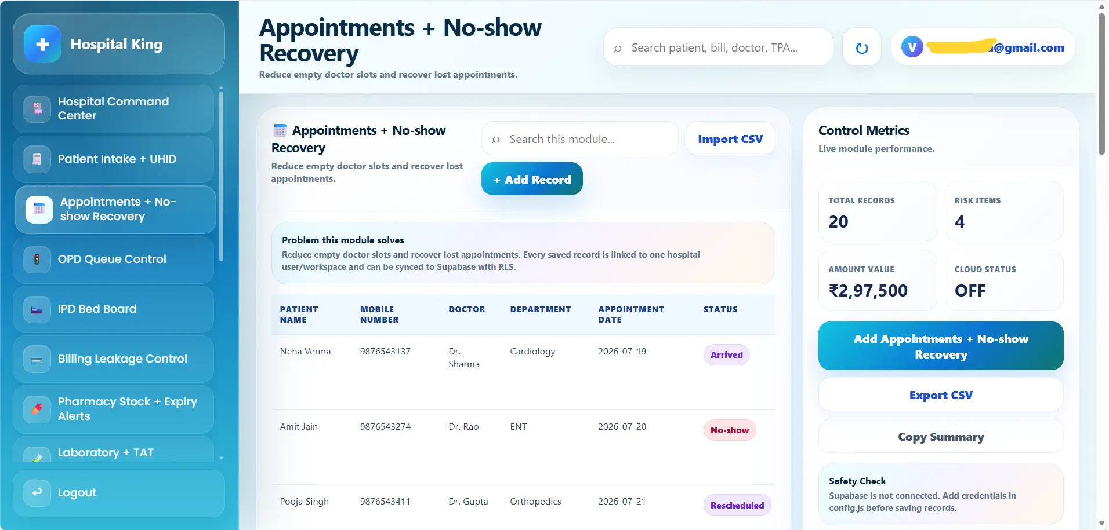The width and height of the screenshot is (1109, 530).
Task: Click the Dr. Sharma doctor cell
Action: pyautogui.click(x=464, y=358)
